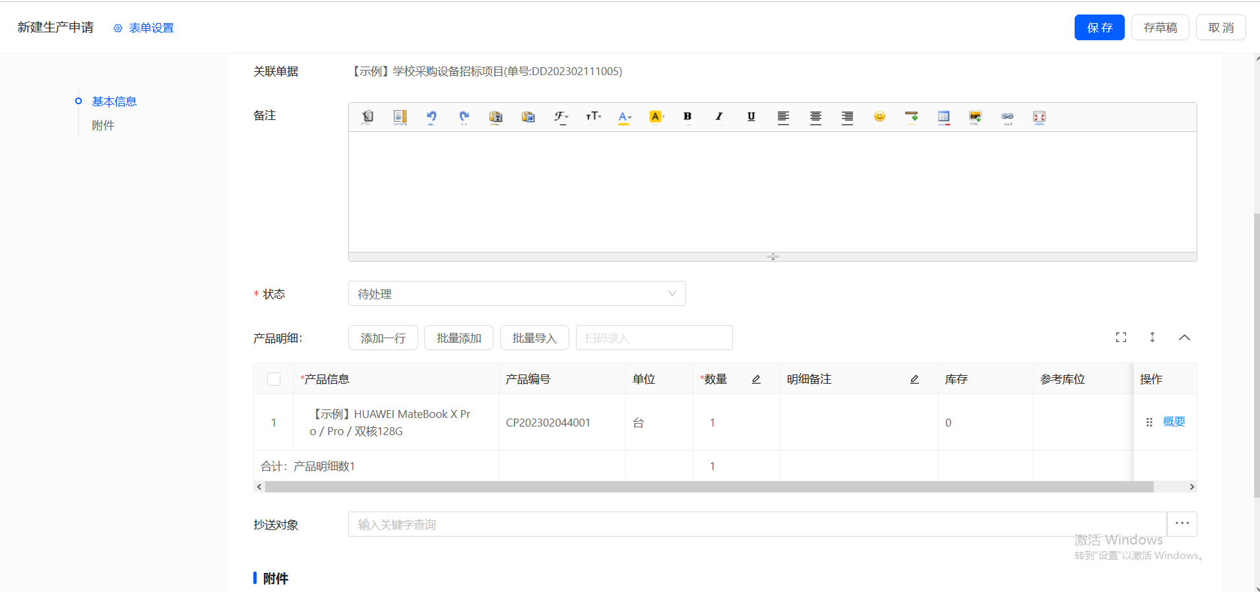1260x592 pixels.
Task: Tick the select-all checkbox in product table
Action: (x=274, y=379)
